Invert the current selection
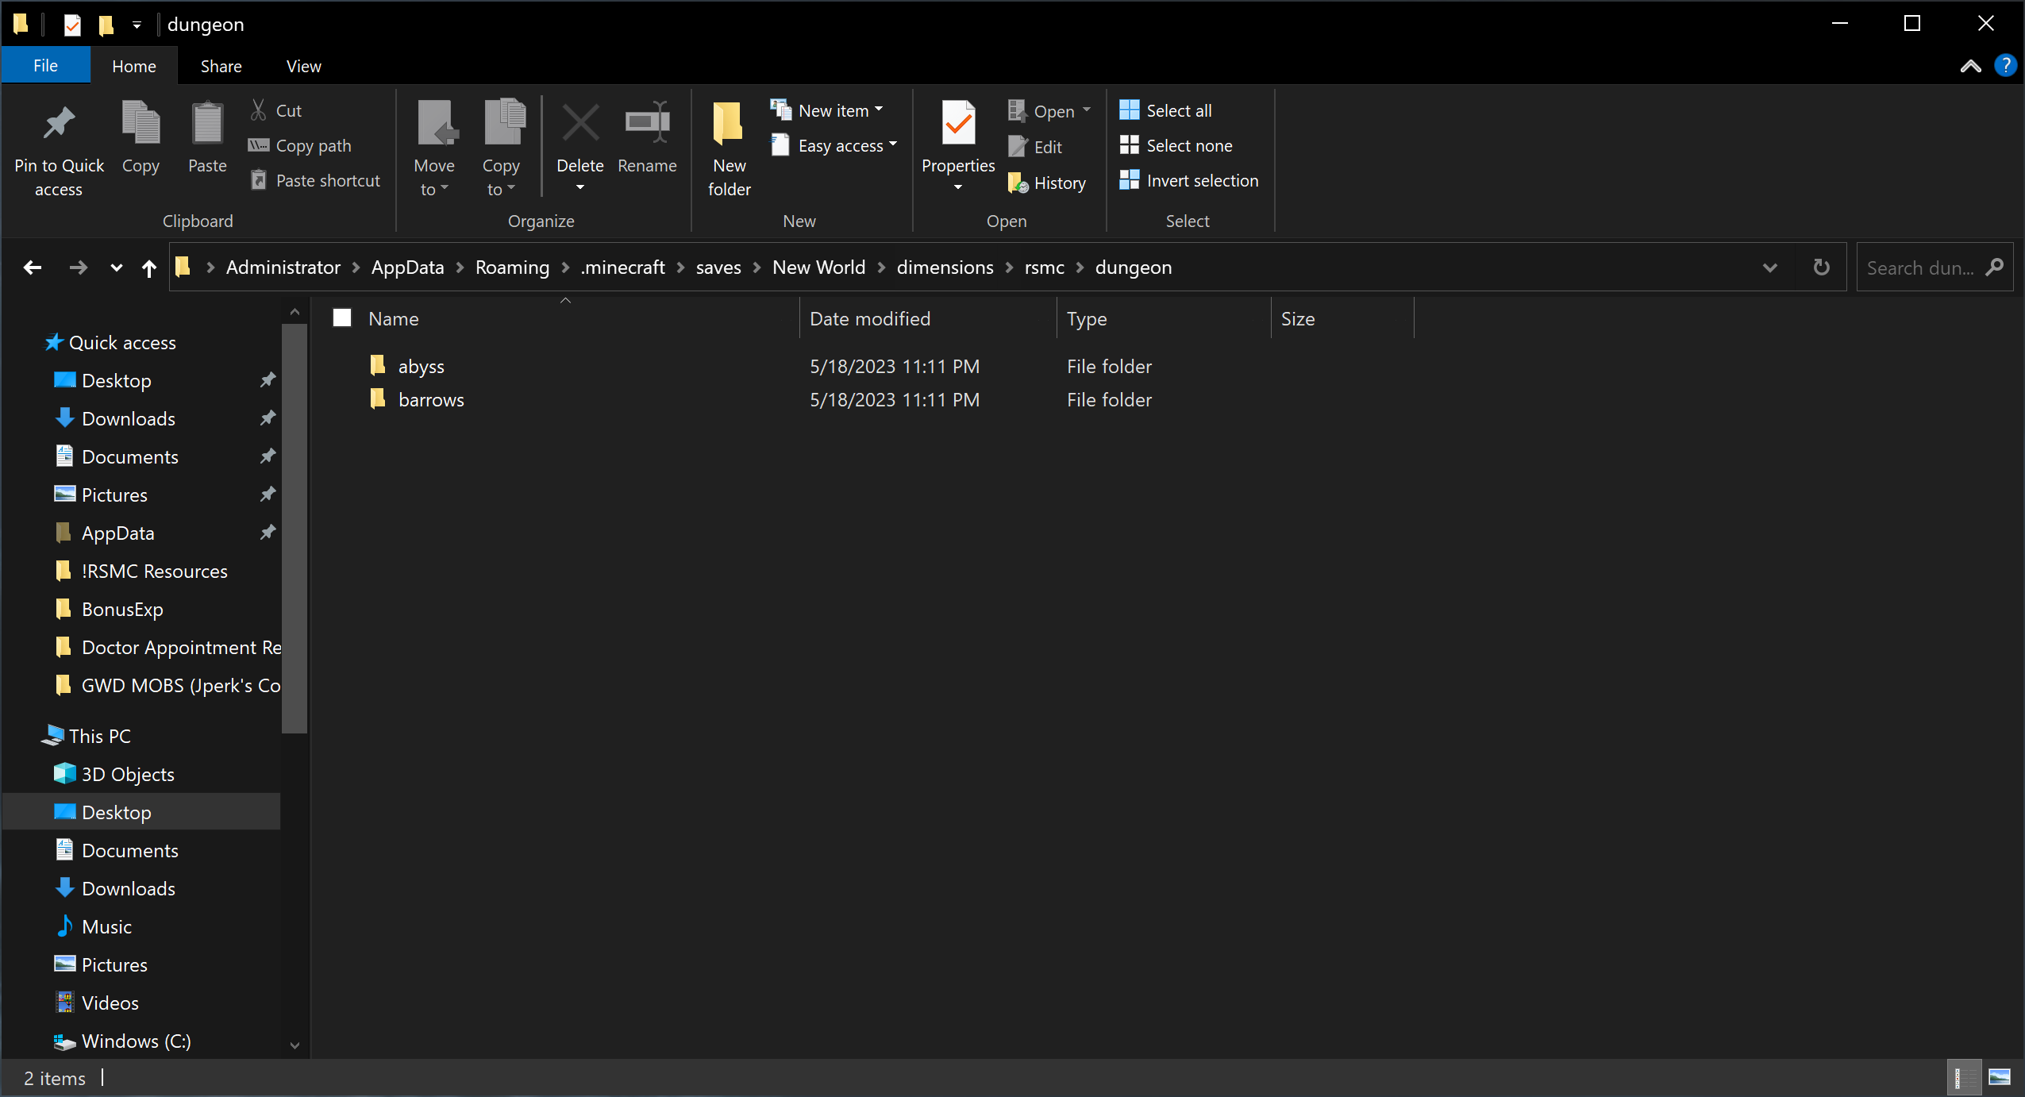 [1188, 180]
